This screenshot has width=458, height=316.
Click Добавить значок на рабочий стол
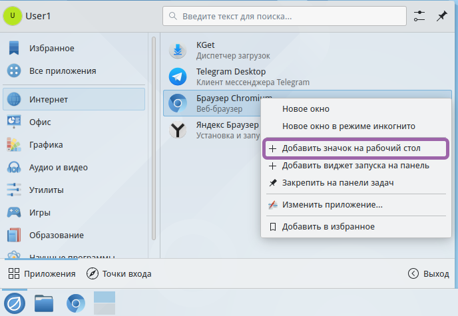351,148
